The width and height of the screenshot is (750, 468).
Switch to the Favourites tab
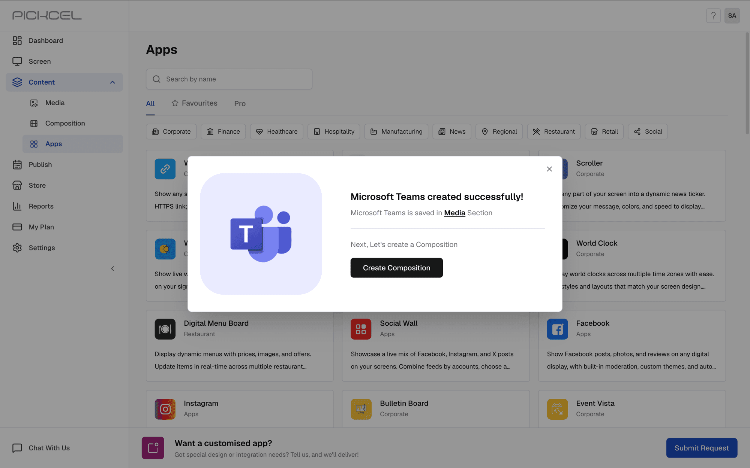point(194,103)
